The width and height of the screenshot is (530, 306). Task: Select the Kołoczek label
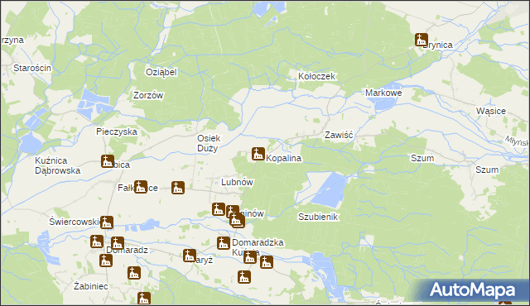[316, 76]
